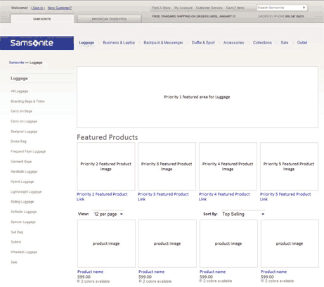
Task: Select Designer Luggage category
Action: click(24, 132)
